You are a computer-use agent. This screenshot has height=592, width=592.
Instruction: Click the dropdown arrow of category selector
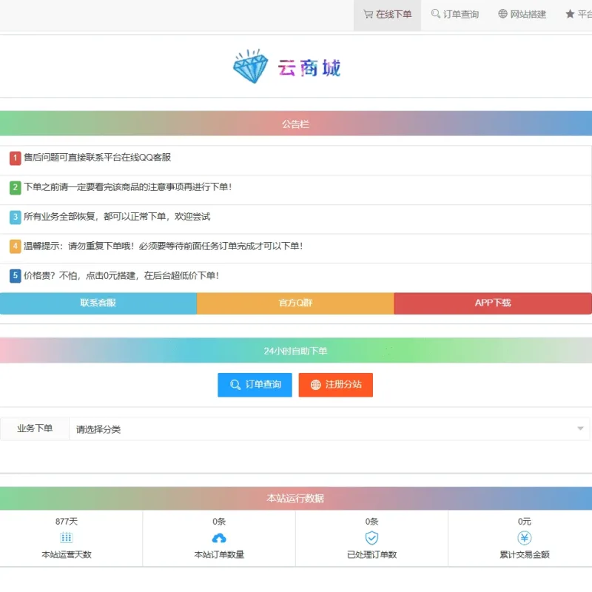580,428
